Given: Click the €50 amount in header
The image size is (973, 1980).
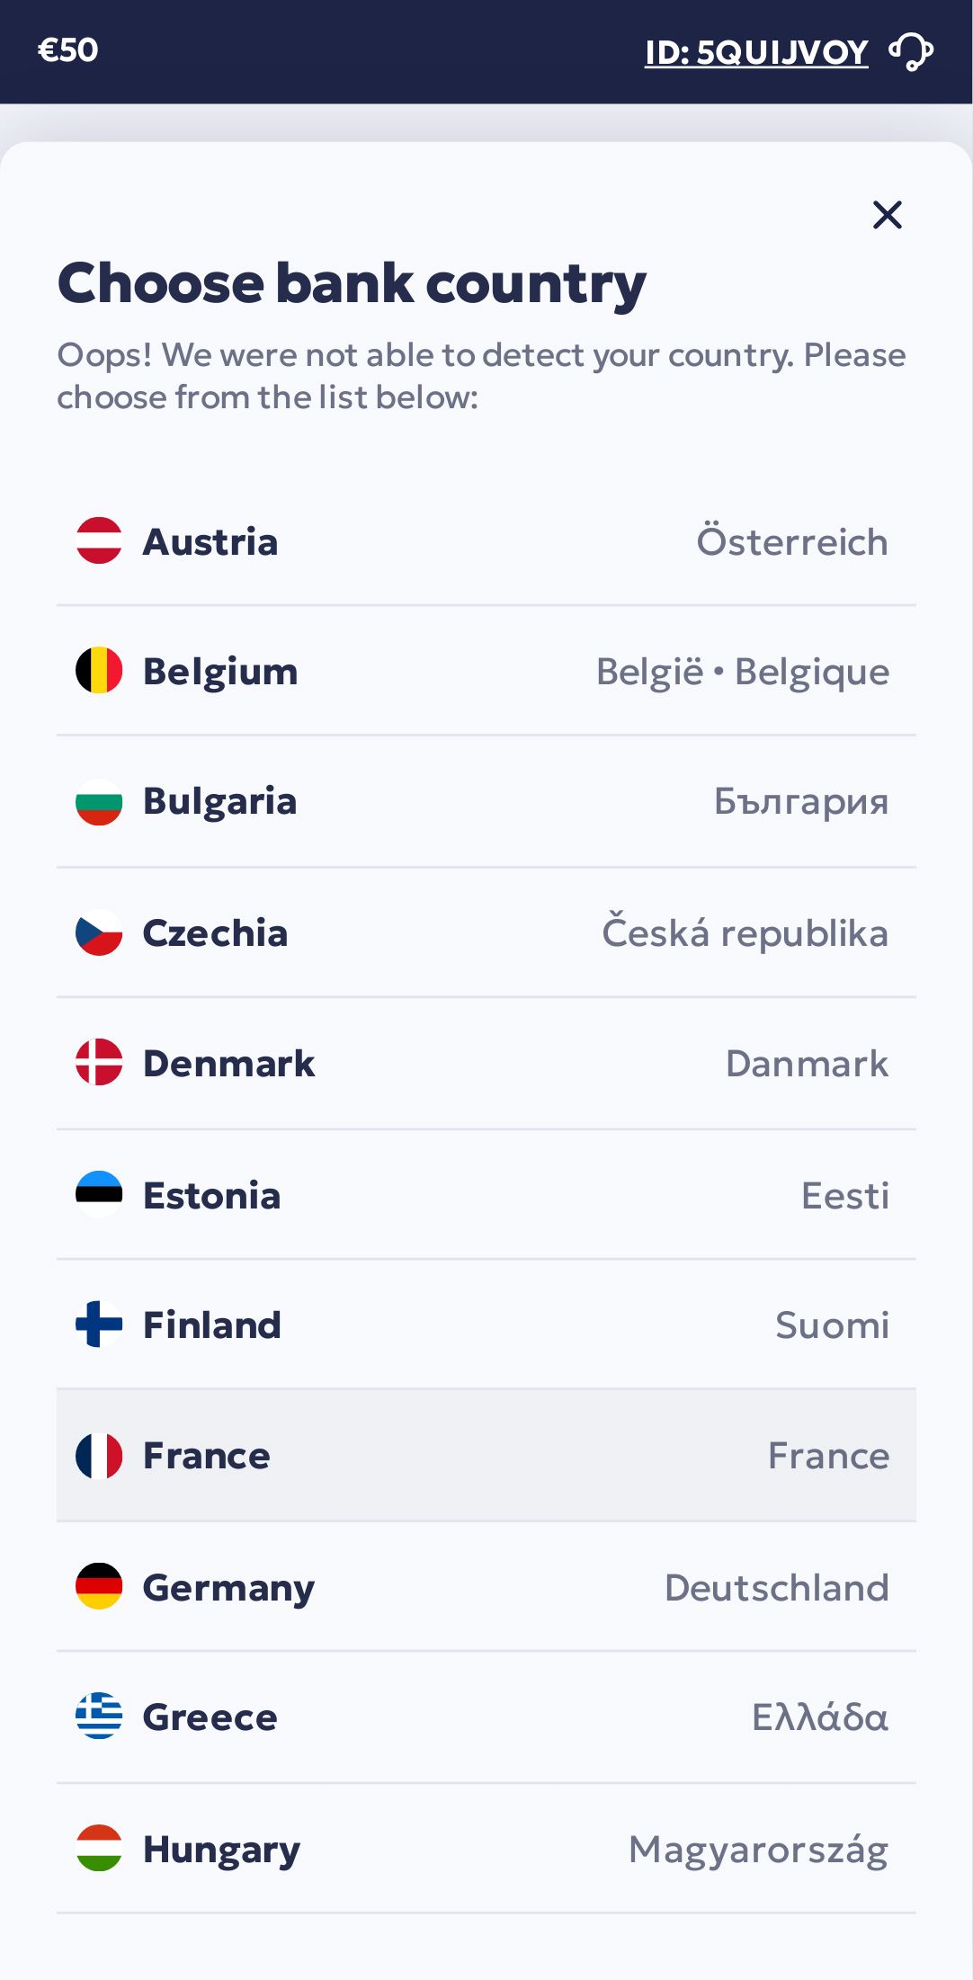Looking at the screenshot, I should tap(67, 50).
